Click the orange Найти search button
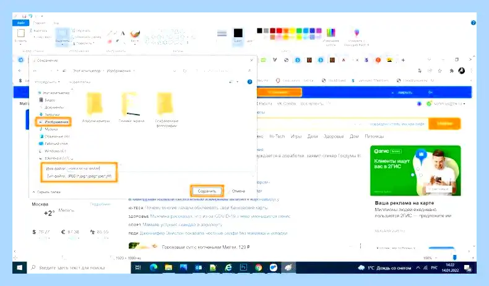 click(x=444, y=124)
